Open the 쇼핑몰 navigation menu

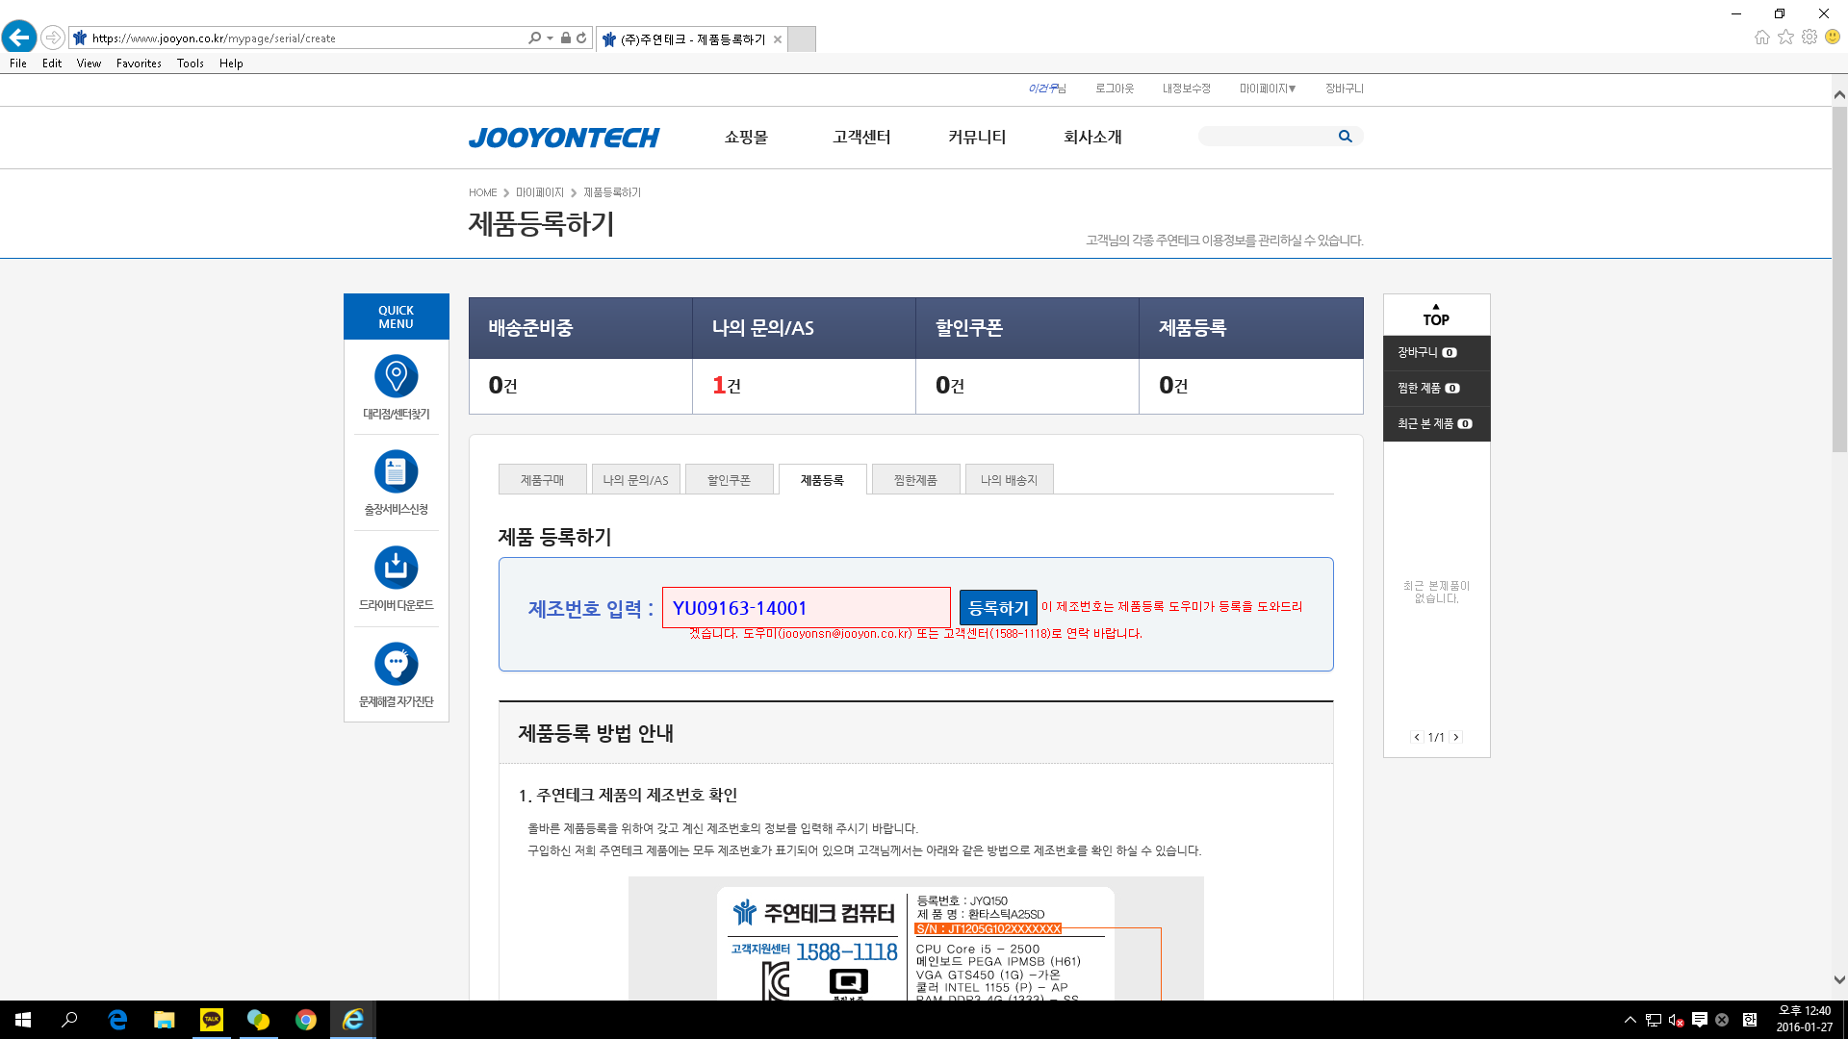746,138
